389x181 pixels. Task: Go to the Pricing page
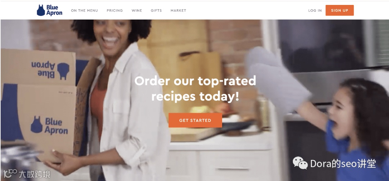pyautogui.click(x=115, y=11)
